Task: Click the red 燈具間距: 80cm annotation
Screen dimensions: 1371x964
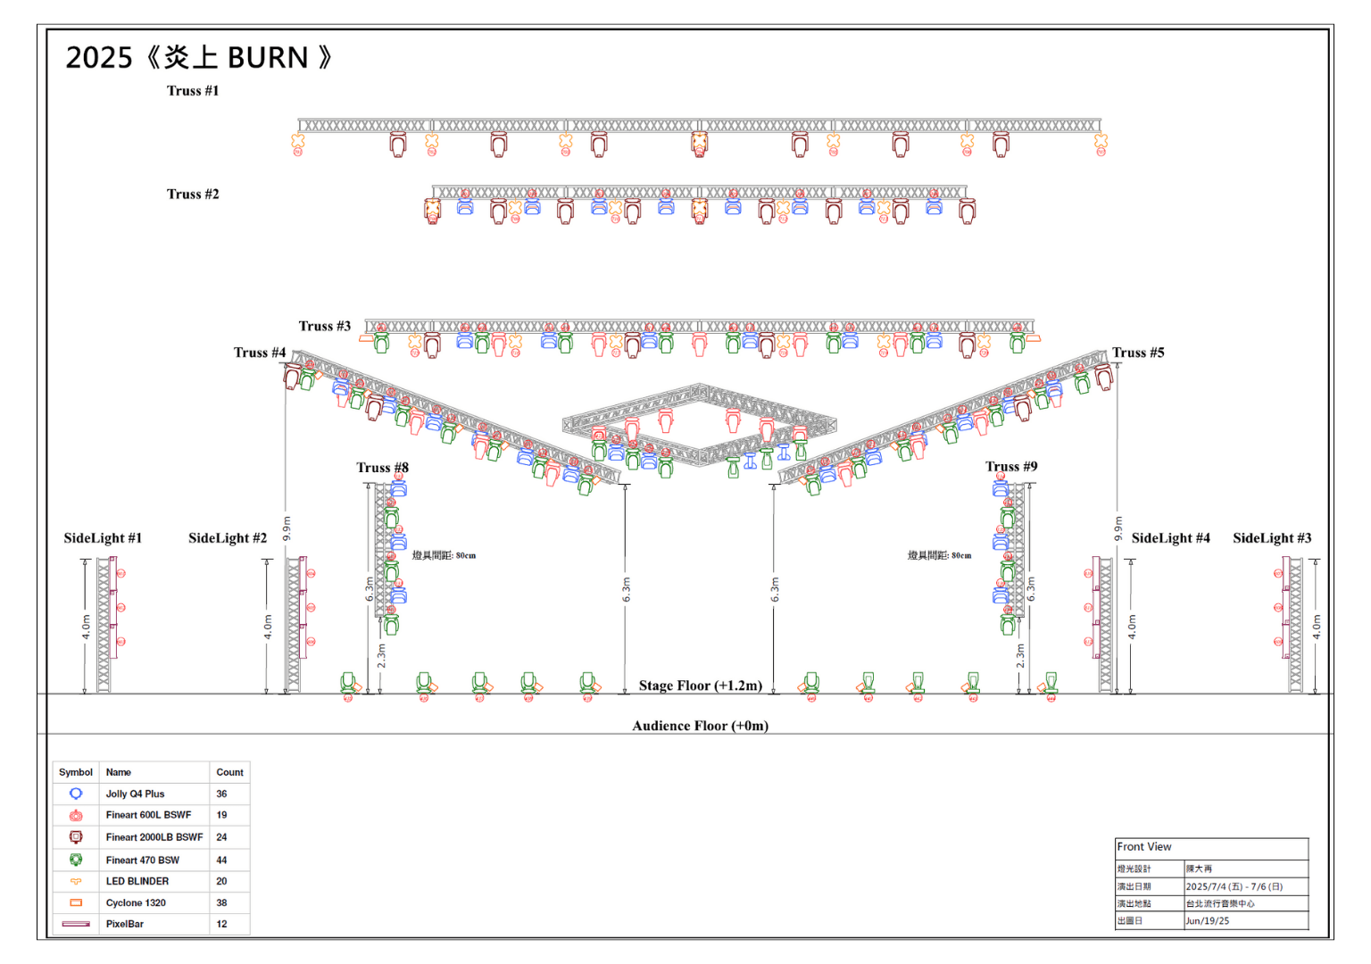Action: coord(444,554)
